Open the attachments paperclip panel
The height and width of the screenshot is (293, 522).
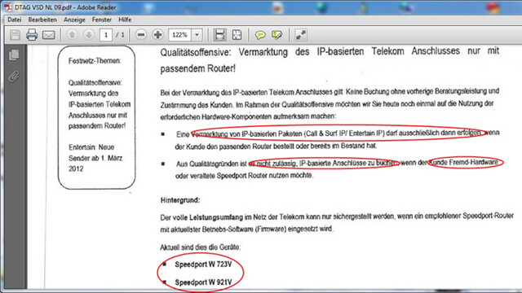click(14, 77)
